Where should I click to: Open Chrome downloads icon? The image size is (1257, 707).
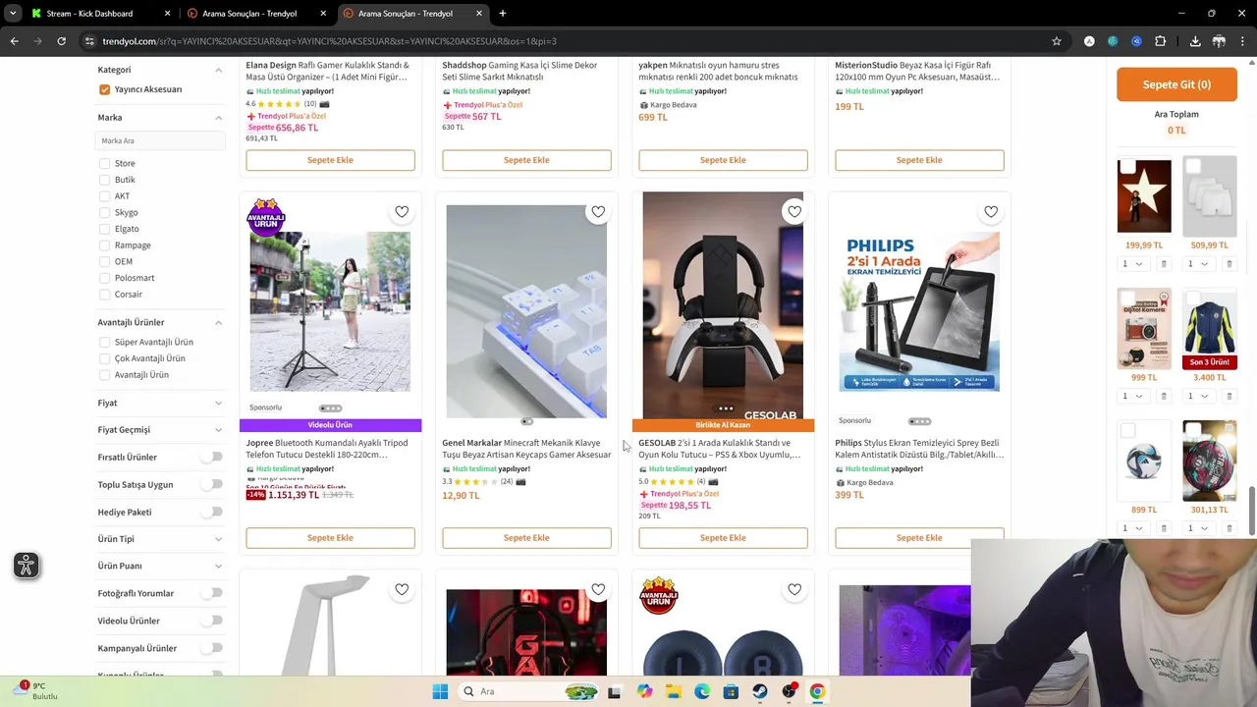point(1195,41)
